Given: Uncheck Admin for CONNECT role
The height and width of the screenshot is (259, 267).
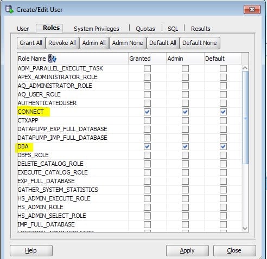Looking at the screenshot, I should (185, 112).
